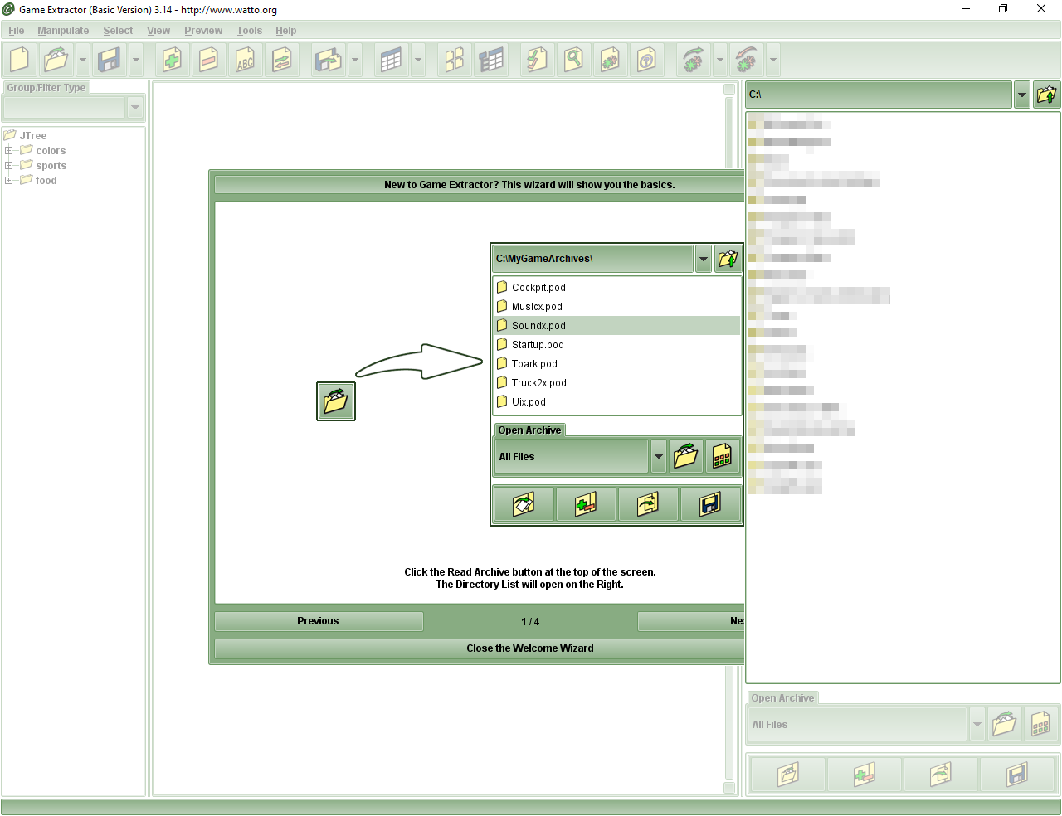Click the red-arrow gear toolbar icon
This screenshot has height=816, width=1062.
tap(747, 60)
